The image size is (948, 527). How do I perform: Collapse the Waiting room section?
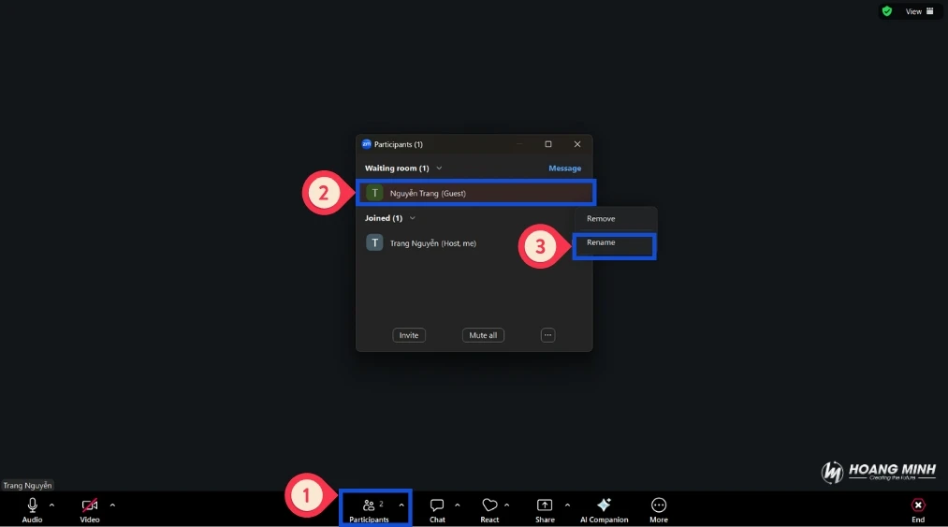(439, 168)
